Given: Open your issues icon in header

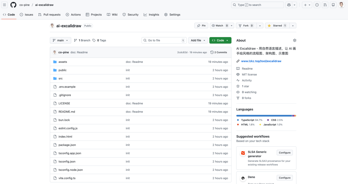Looking at the screenshot, I should pos(317,5).
